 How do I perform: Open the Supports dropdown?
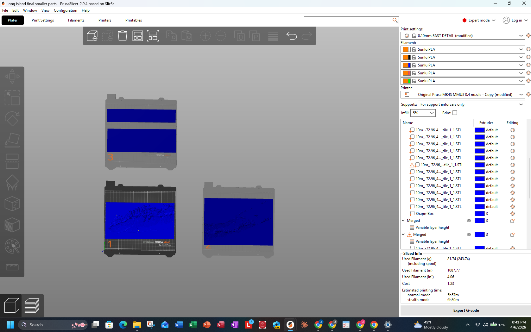471,104
